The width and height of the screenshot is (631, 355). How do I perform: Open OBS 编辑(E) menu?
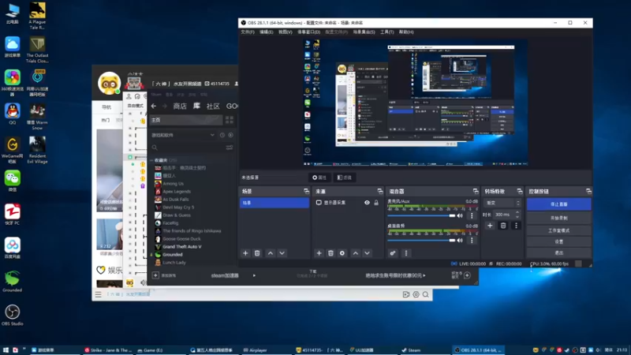(x=266, y=32)
